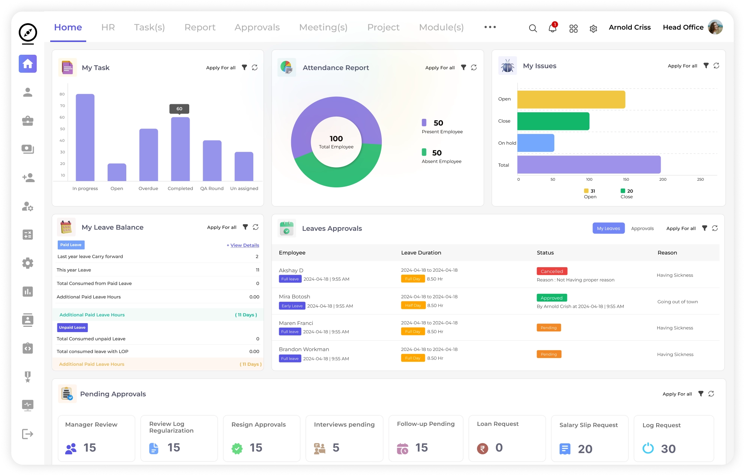745x476 pixels.
Task: Click the medal achievements icon in sidebar
Action: click(x=28, y=377)
